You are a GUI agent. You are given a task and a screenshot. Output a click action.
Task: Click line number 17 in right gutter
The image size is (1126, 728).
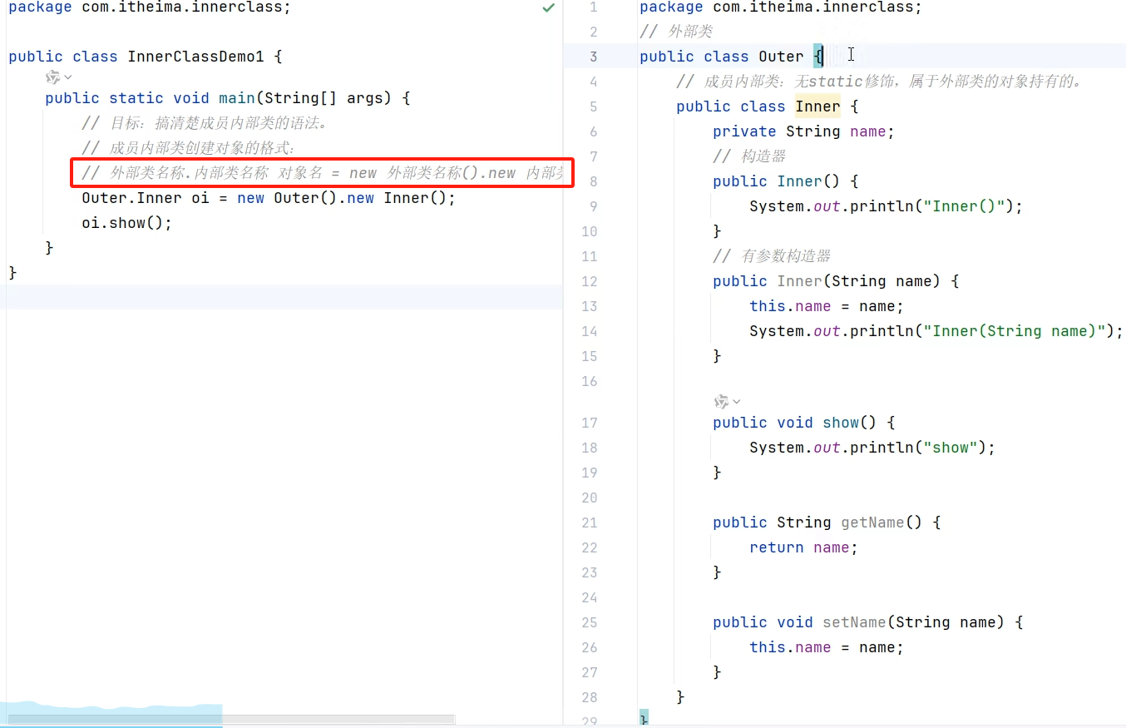point(590,423)
